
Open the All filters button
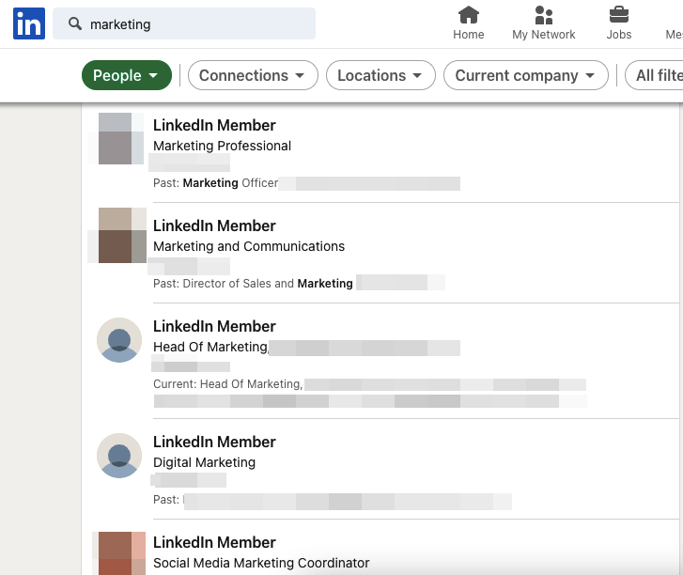click(654, 75)
